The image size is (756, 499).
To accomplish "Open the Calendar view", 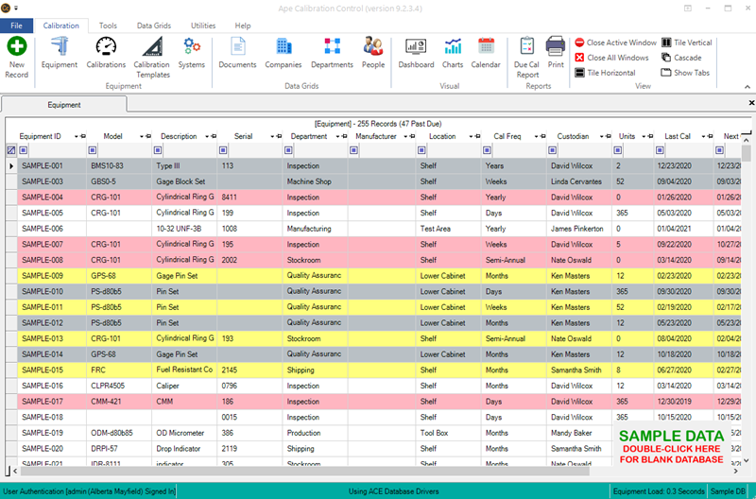I will tap(486, 52).
